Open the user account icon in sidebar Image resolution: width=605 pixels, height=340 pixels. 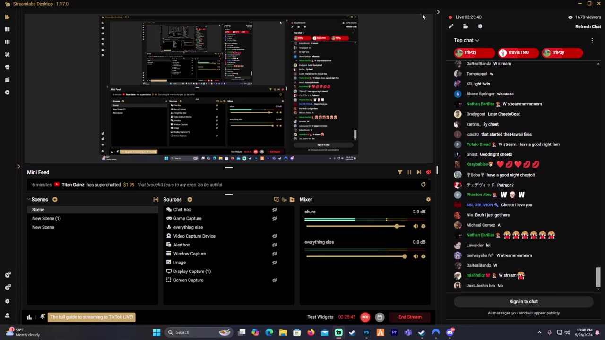click(7, 315)
